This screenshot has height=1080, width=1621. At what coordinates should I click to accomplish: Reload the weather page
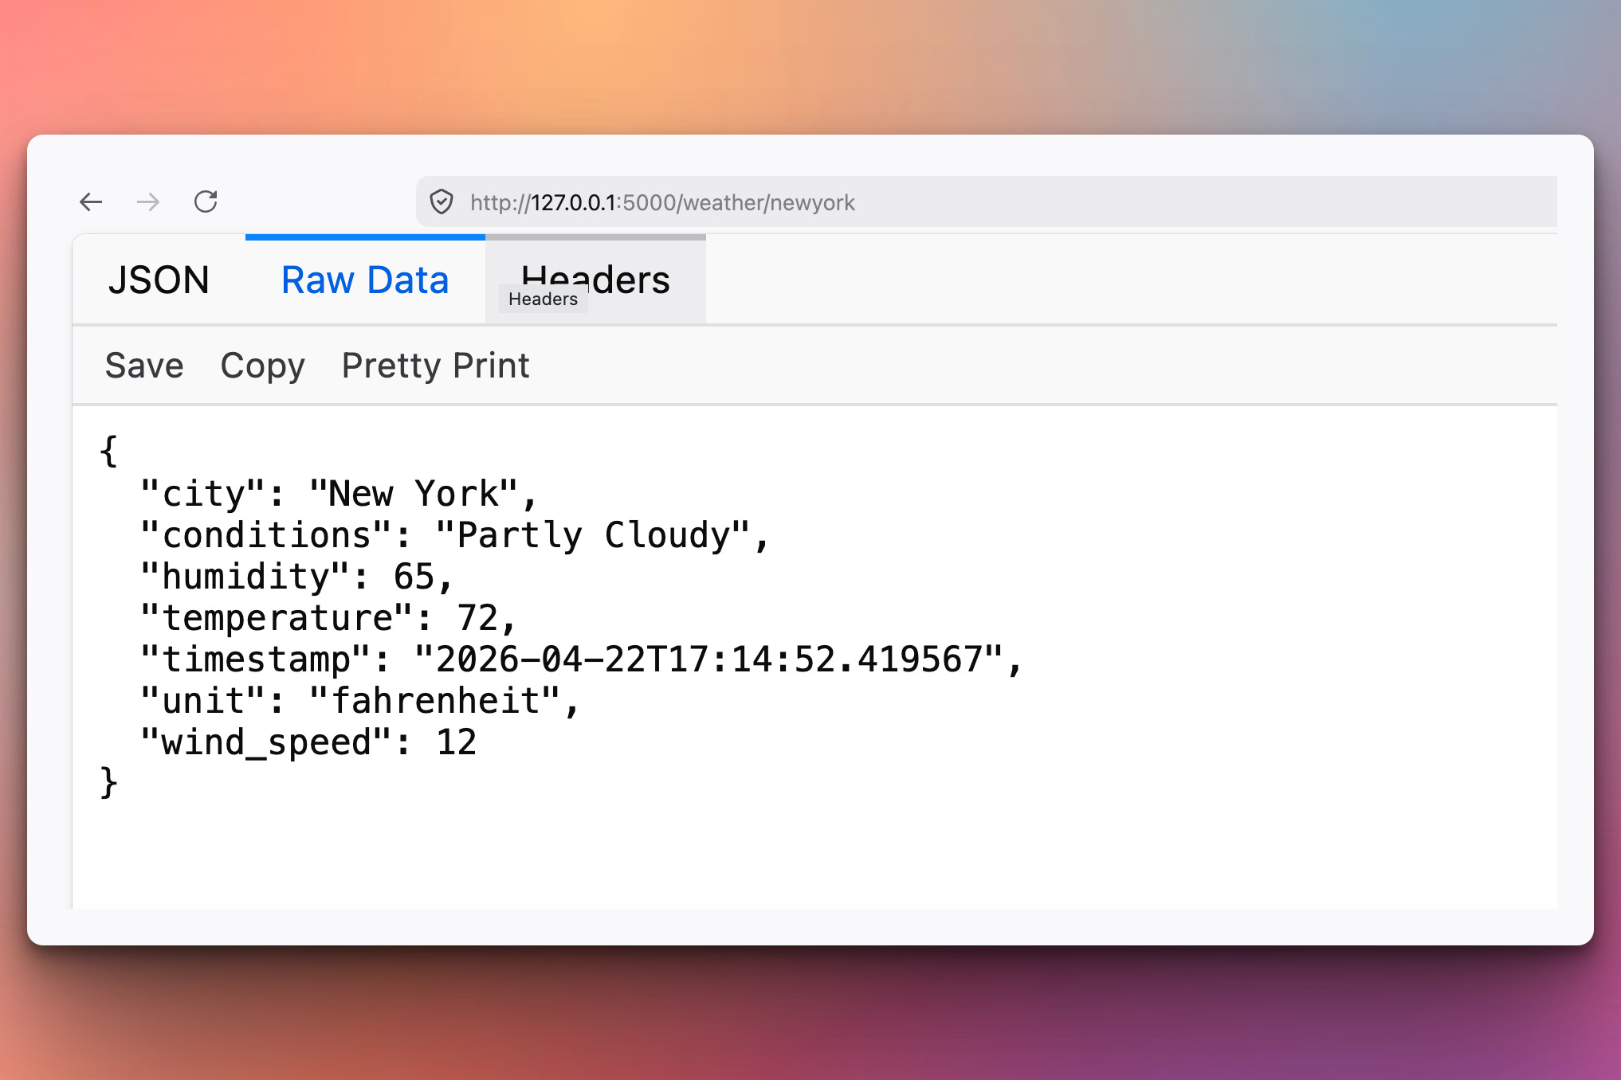pos(206,202)
